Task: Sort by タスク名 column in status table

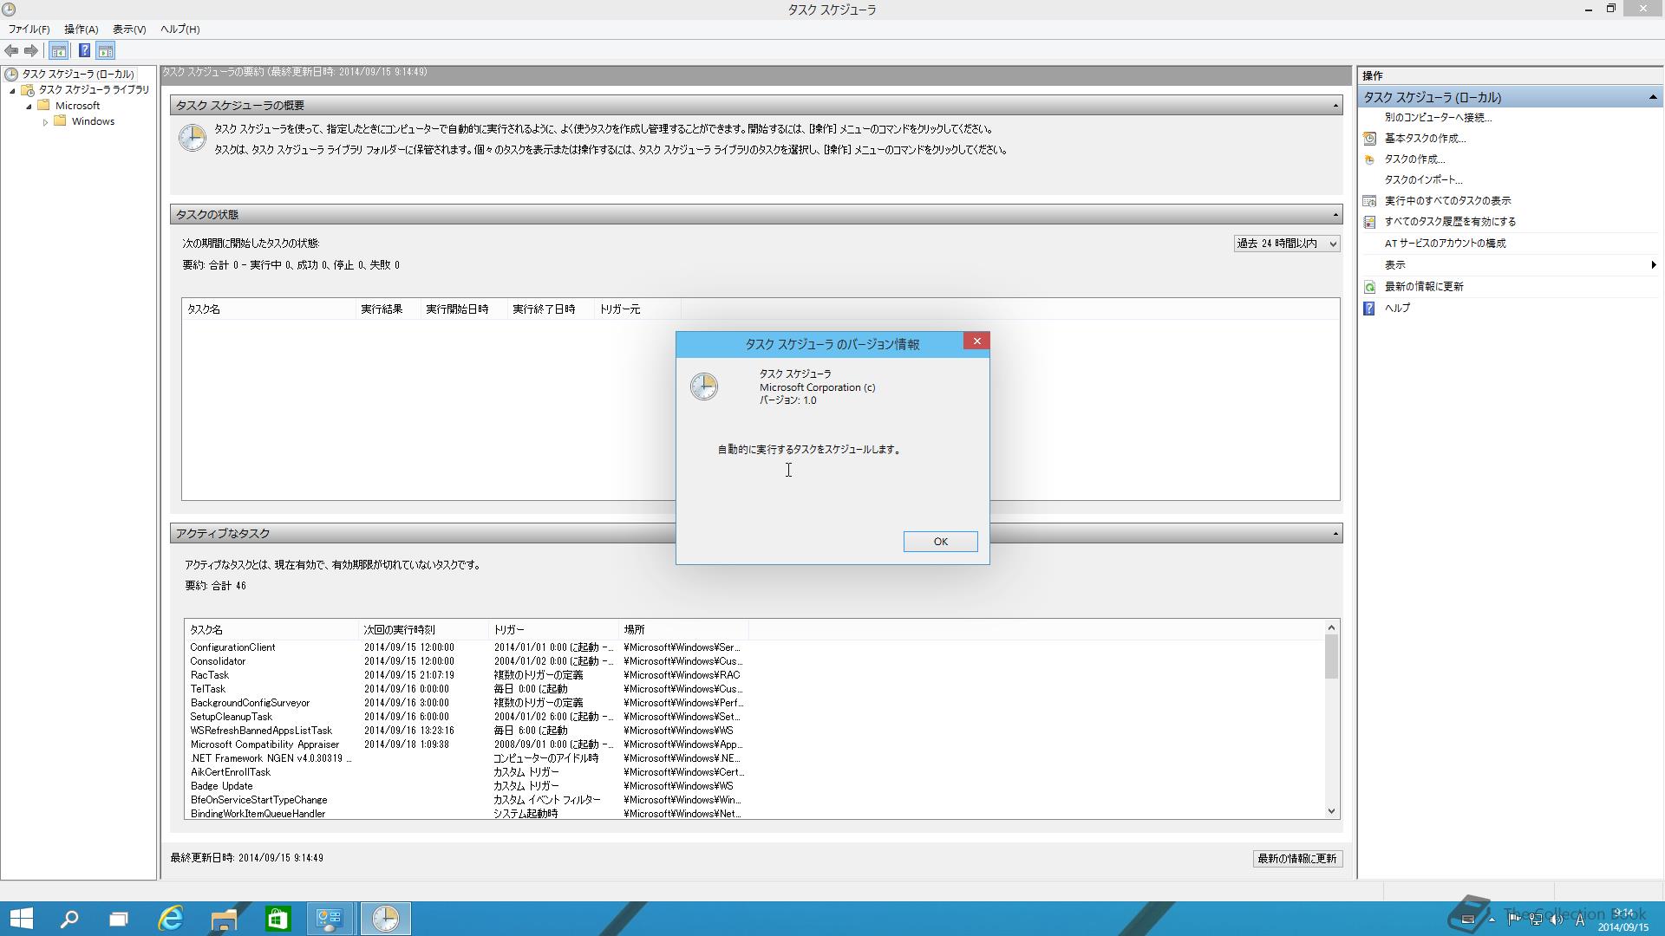Action: (x=269, y=309)
